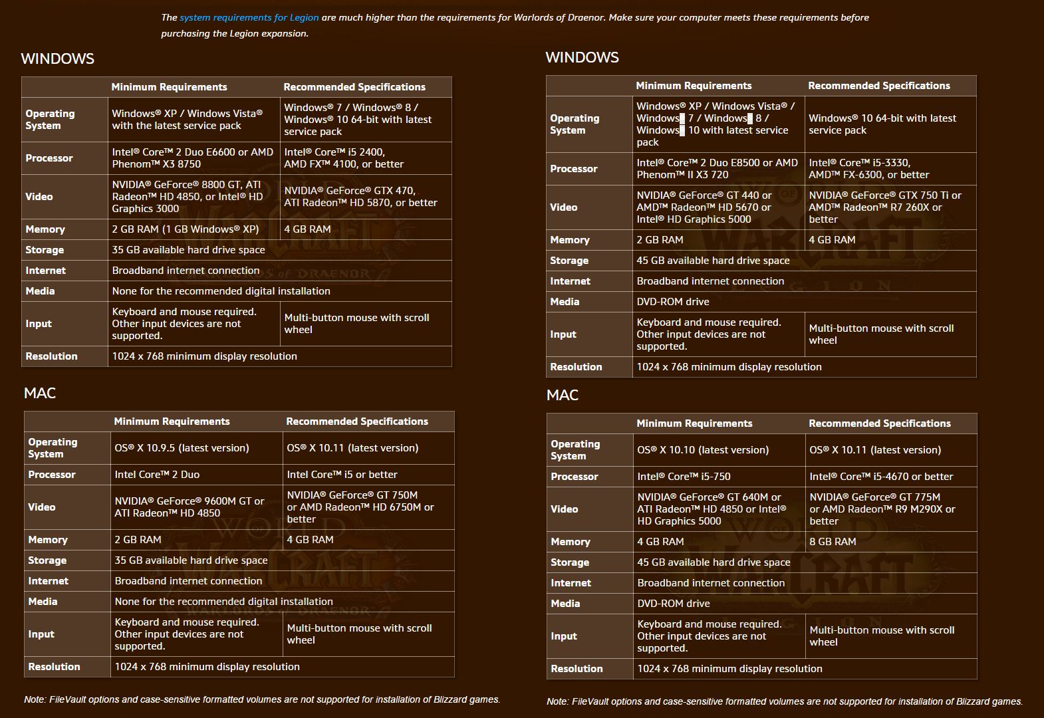Select 'NVIDIA GeForce GT 440 or AMD Radeon HD 5670' cell

click(x=719, y=207)
